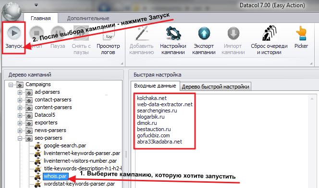
Task: Expand the content-parsers folder
Action: click(x=20, y=108)
